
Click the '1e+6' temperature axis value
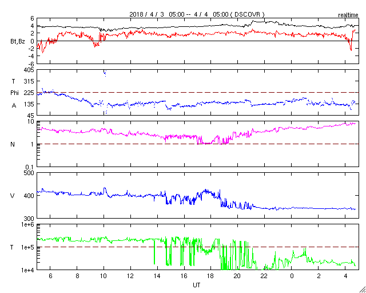pyautogui.click(x=27, y=224)
